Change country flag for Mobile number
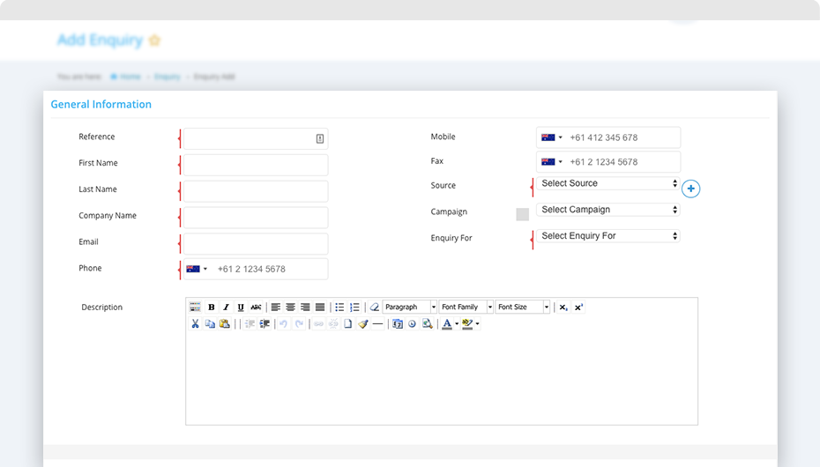The height and width of the screenshot is (467, 820). pyautogui.click(x=552, y=137)
